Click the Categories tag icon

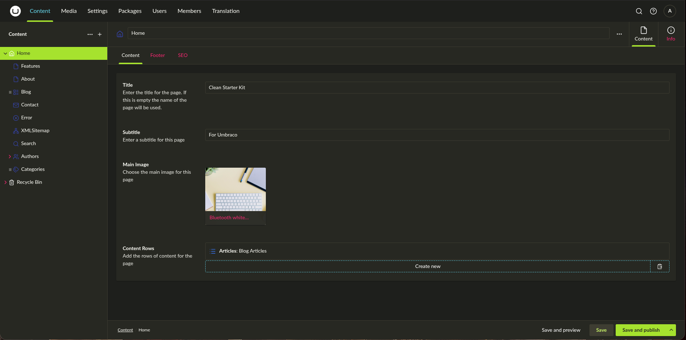coord(16,169)
